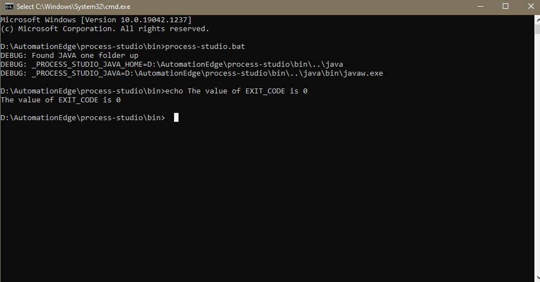Viewport: 540px width, 282px height.
Task: Click 'DEBUG: Found JAVA one folder up' line
Action: [70, 56]
